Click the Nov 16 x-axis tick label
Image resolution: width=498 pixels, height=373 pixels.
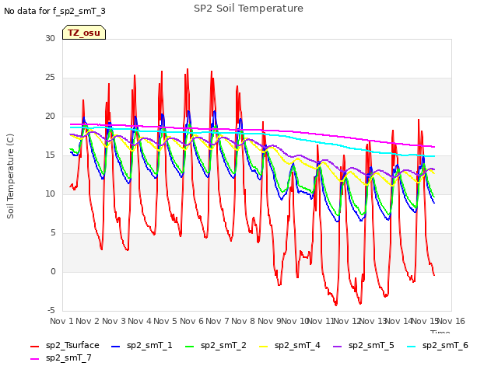click(451, 321)
